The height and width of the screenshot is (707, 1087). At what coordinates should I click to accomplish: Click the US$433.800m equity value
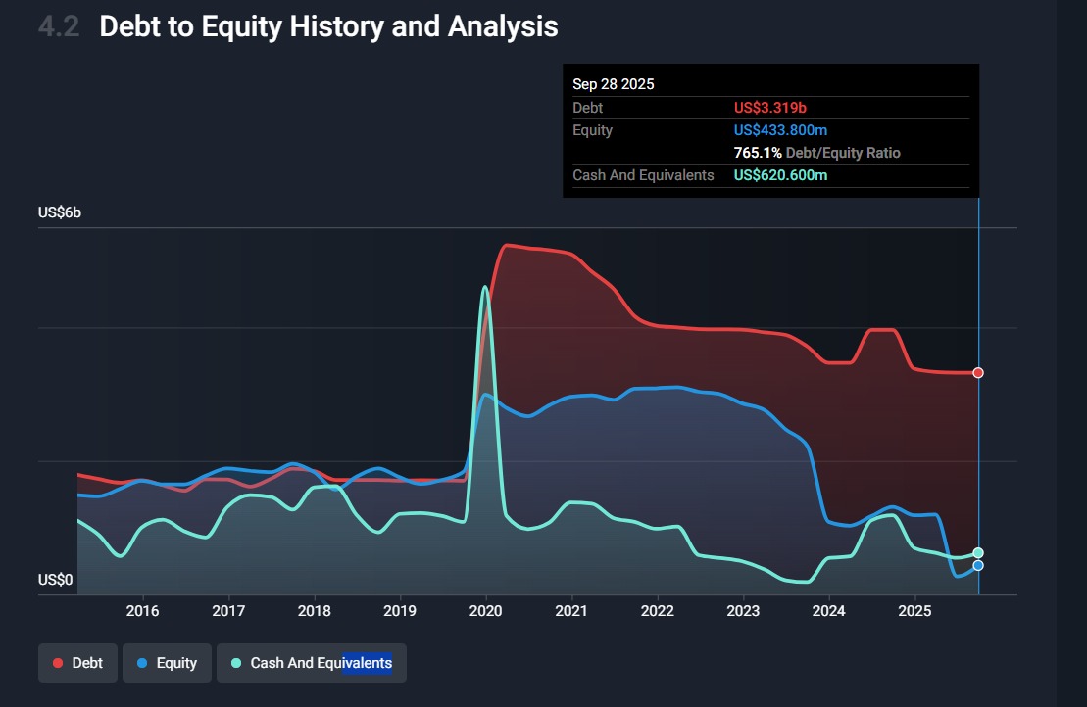coord(780,130)
